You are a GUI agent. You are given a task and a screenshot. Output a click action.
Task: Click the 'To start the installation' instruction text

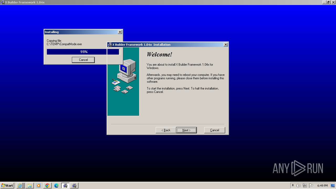183,90
